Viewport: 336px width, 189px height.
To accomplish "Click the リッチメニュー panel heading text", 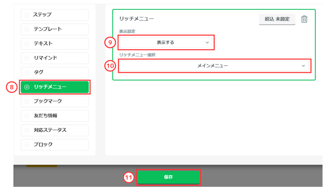I will pos(136,19).
